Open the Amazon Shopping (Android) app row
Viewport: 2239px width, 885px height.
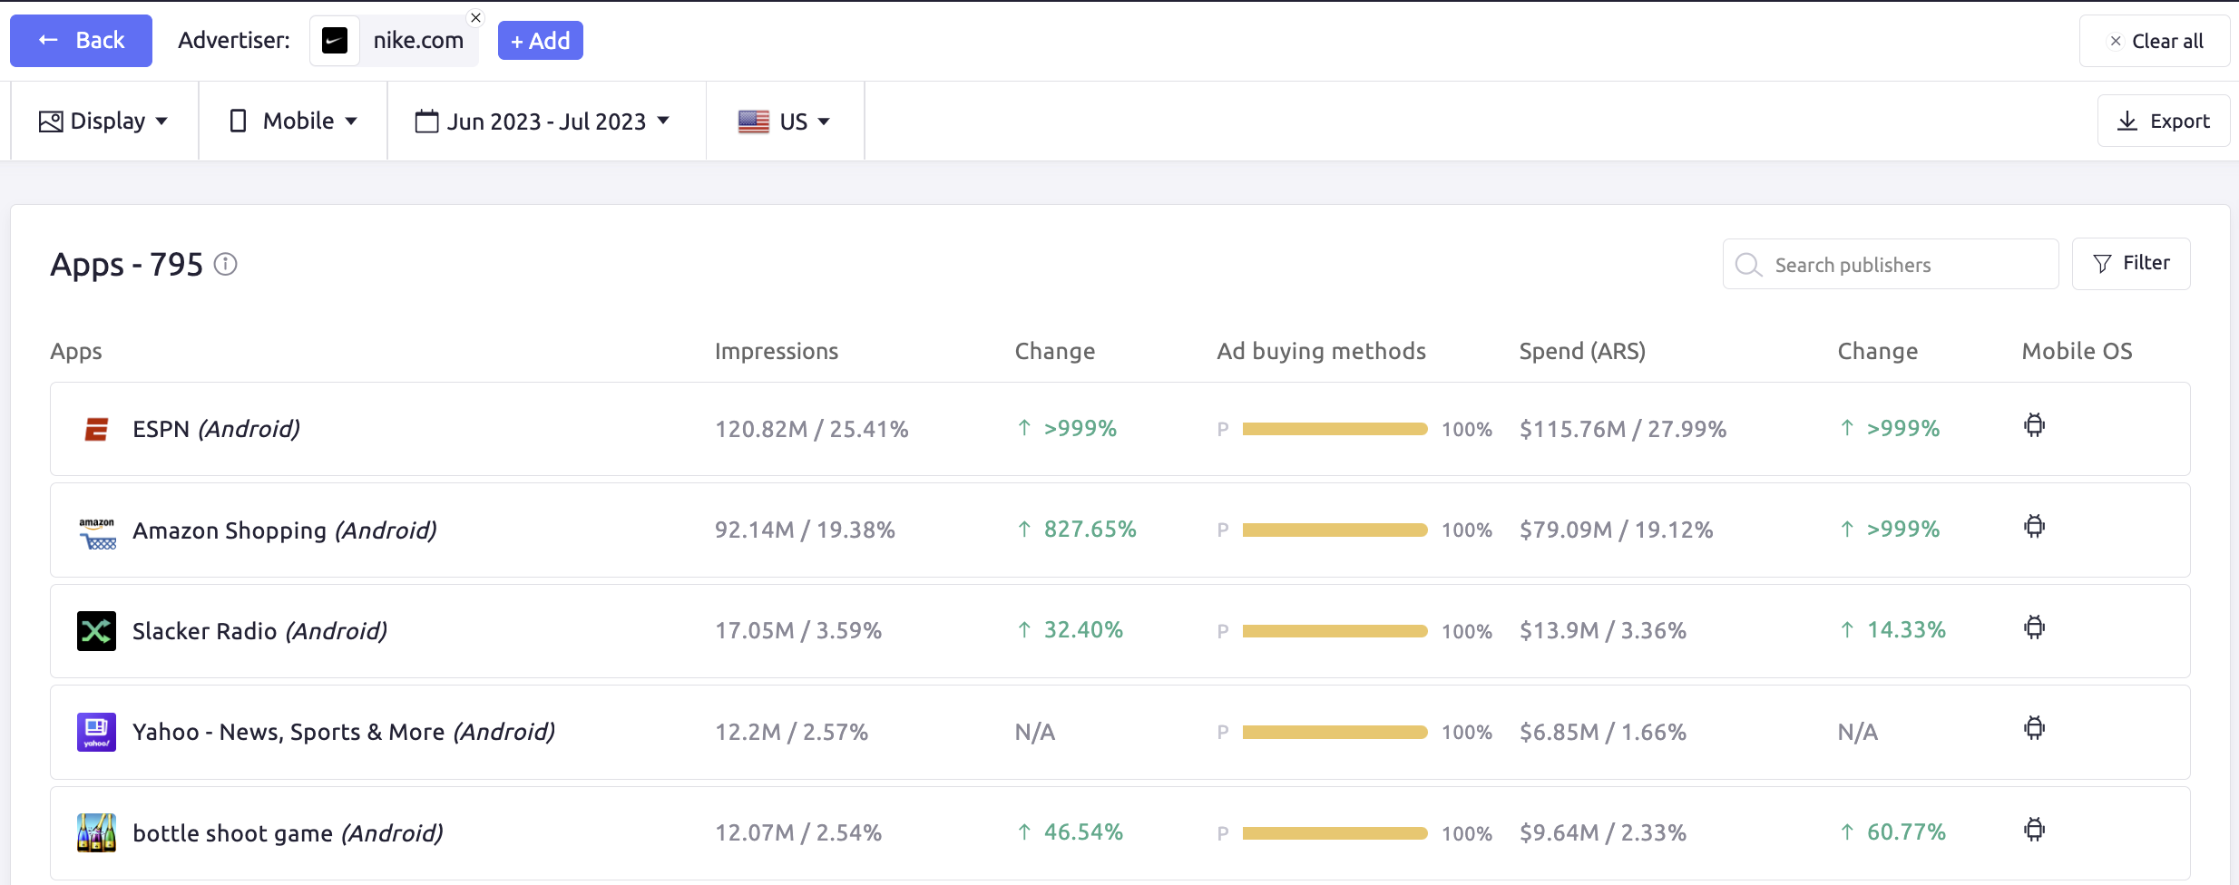point(1120,530)
